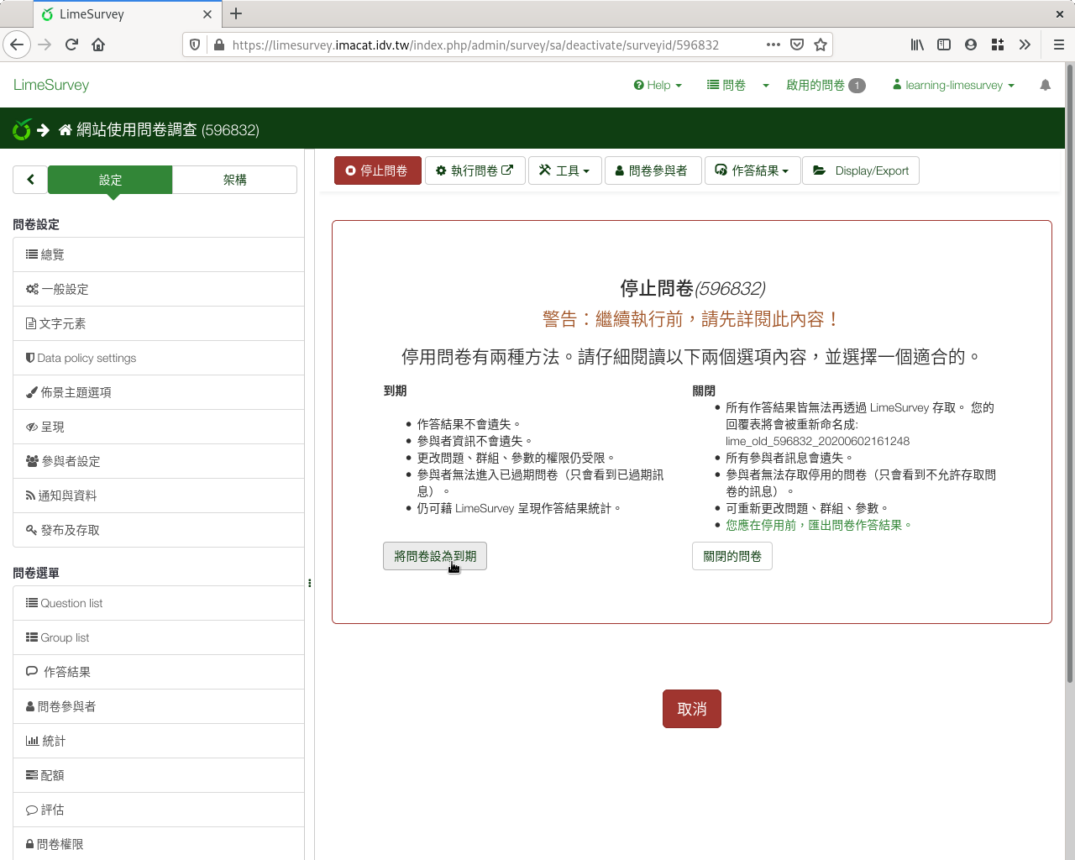Open 問卷參與者 toolbar button
The image size is (1075, 860).
pos(653,170)
